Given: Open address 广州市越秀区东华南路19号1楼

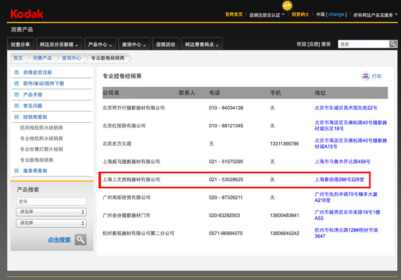Looking at the screenshot, I should pos(348,215).
